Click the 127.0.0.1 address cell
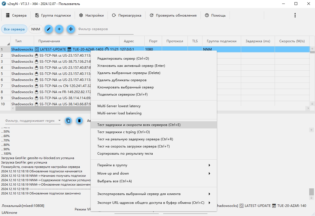Screen dimensions: 315x216 [x=132, y=49]
